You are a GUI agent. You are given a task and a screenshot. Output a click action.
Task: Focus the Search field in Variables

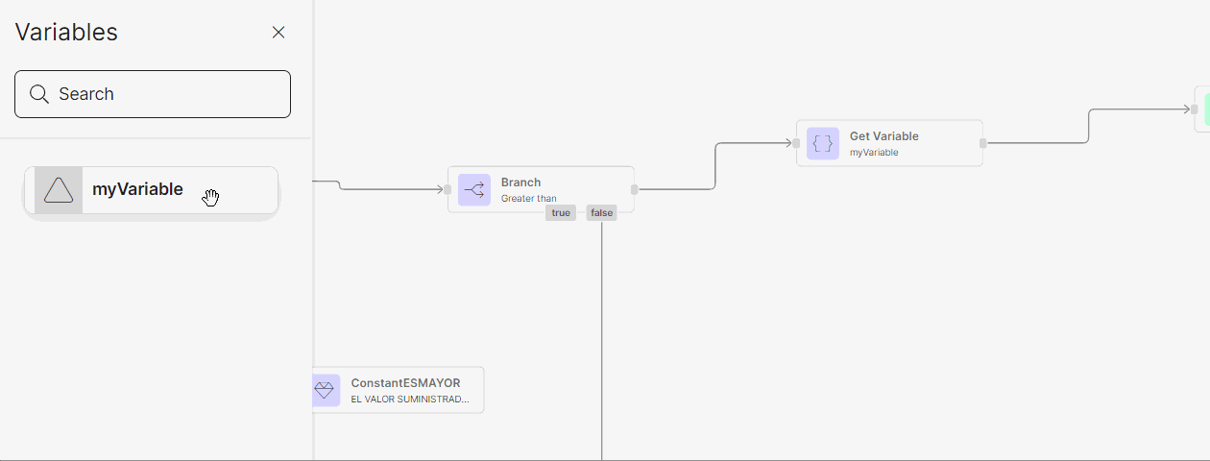click(163, 94)
